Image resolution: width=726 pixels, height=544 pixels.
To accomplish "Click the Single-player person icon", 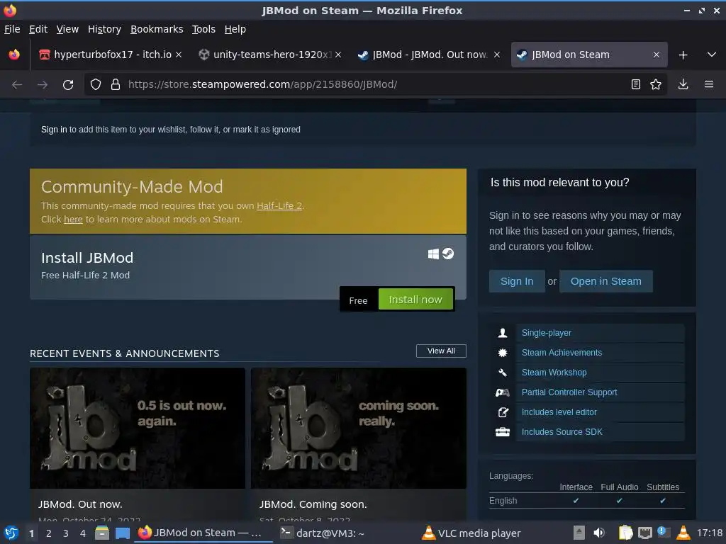I will (x=503, y=333).
